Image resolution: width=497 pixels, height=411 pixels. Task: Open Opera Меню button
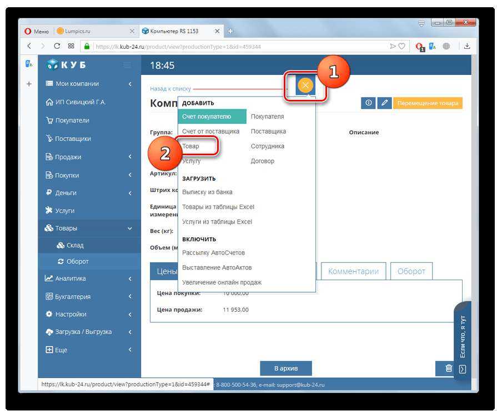click(x=37, y=32)
